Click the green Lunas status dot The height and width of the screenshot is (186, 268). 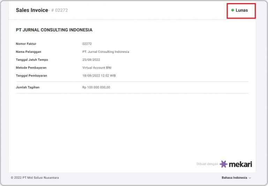pyautogui.click(x=232, y=10)
